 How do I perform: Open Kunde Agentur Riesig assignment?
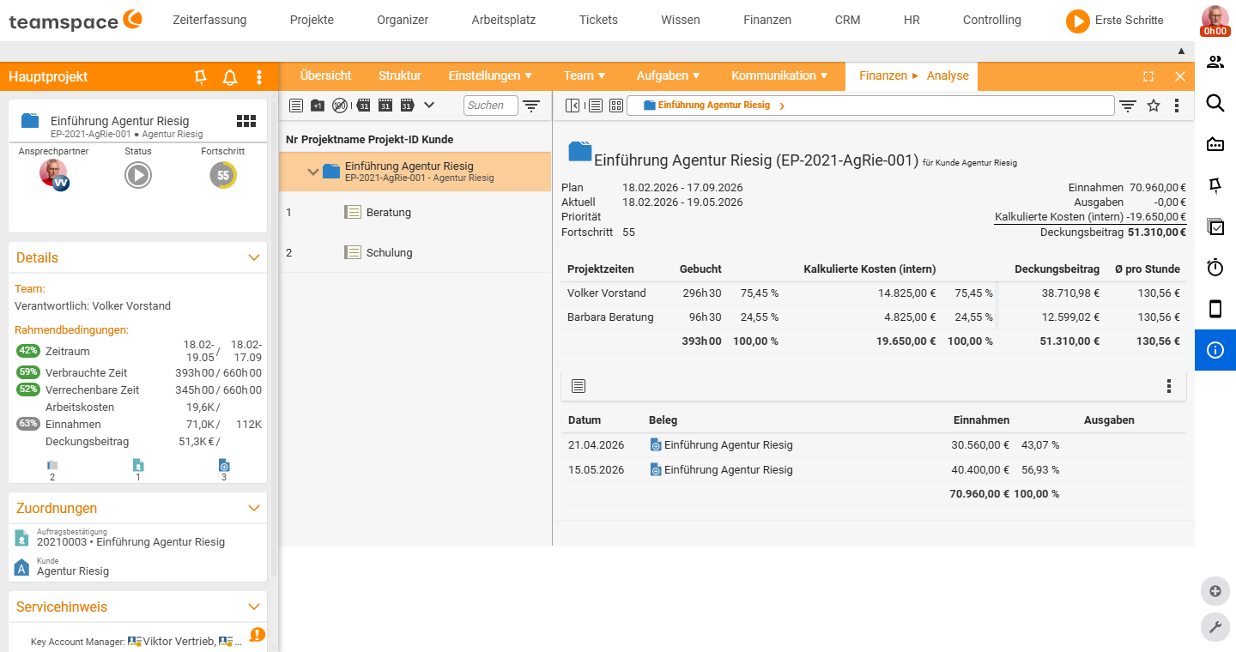pyautogui.click(x=73, y=570)
